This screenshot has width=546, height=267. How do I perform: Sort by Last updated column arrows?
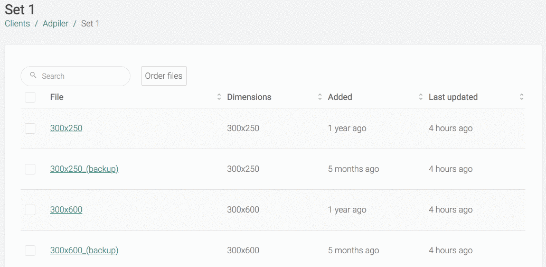(x=522, y=97)
